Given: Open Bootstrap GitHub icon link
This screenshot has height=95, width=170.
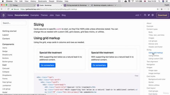Looking at the screenshot, I should coord(145,15).
